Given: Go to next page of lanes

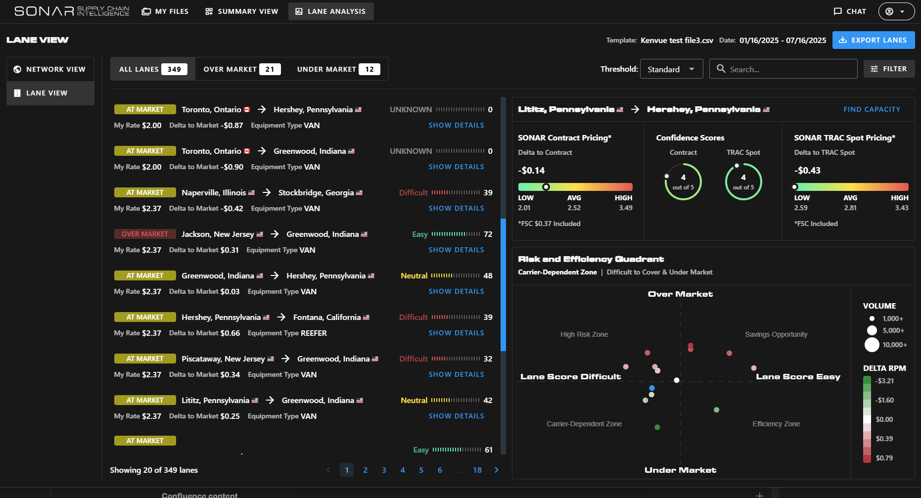Looking at the screenshot, I should click(x=497, y=470).
